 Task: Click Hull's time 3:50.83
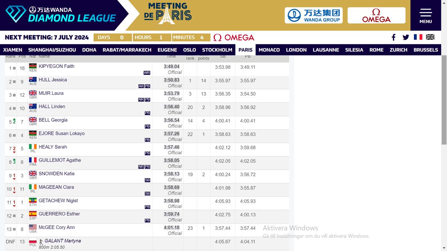tap(172, 80)
